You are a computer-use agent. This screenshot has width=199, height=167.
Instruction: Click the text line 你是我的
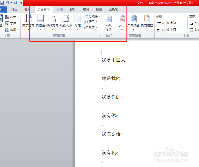pyautogui.click(x=111, y=78)
